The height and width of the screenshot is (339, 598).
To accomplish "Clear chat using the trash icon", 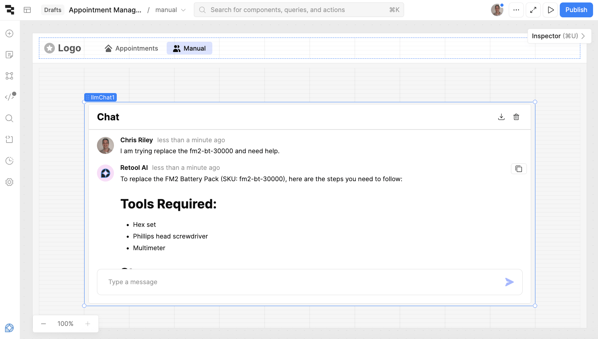I will coord(516,117).
